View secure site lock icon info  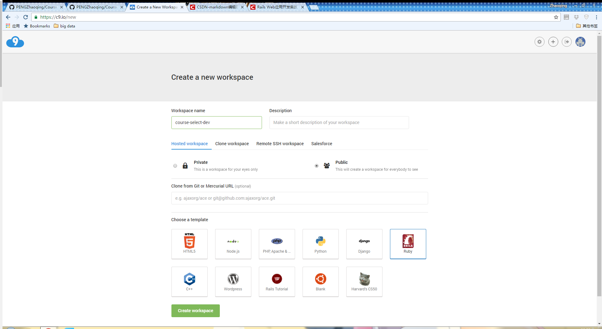pos(36,17)
